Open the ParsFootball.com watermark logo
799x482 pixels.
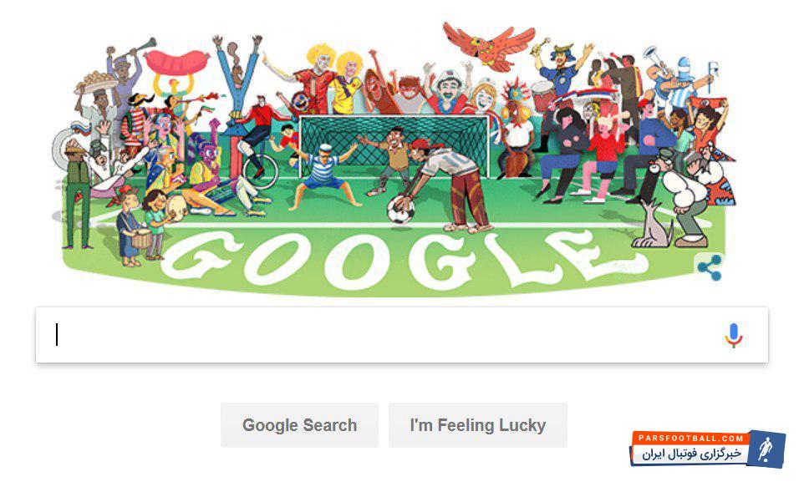(707, 449)
